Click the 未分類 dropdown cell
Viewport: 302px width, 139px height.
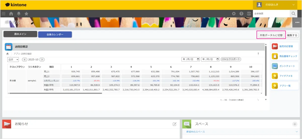(13, 81)
